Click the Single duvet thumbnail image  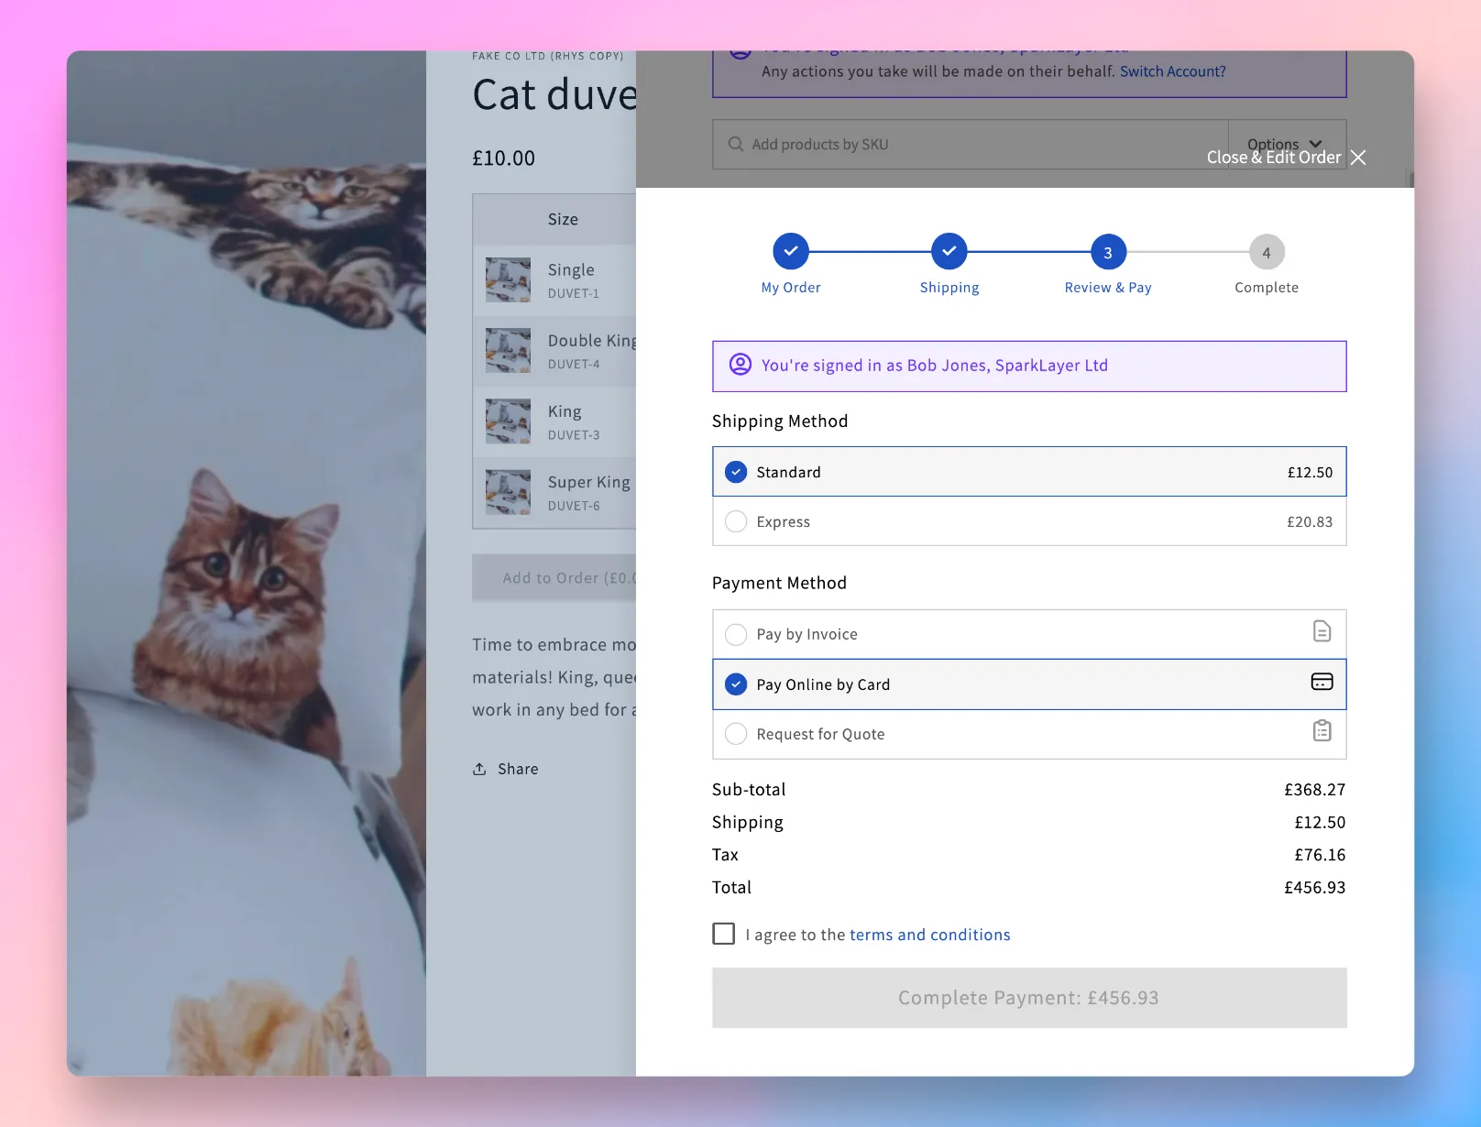pyautogui.click(x=508, y=280)
